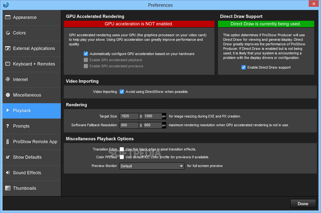Screen dimensions: 321x213
Task: Click the 'for full screen preview' text
Action: tap(205, 166)
